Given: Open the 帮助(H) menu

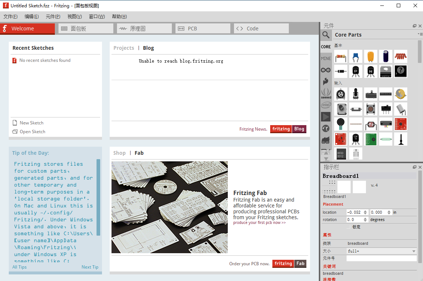Looking at the screenshot, I should (119, 16).
